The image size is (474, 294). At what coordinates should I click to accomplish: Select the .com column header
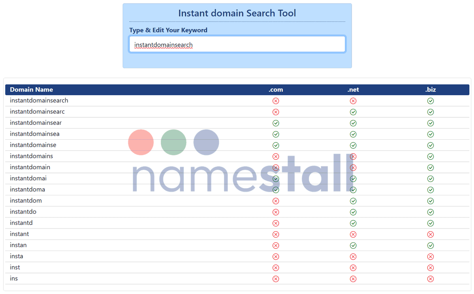click(276, 90)
